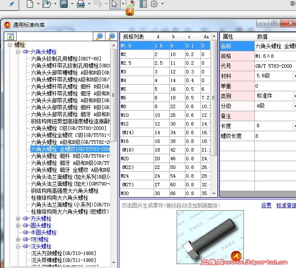296x268 pixels.
Task: Click the 属性 column header
Action: pyautogui.click(x=237, y=36)
